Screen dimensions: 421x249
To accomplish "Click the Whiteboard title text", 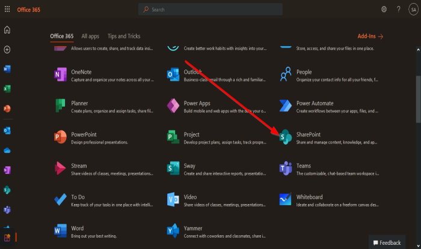I will coord(310,197).
